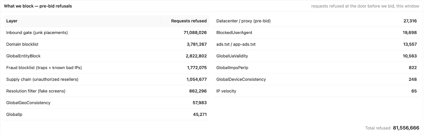Select the 'GlobalGeoConsistency' row label
This screenshot has height=134, width=424.
point(28,103)
